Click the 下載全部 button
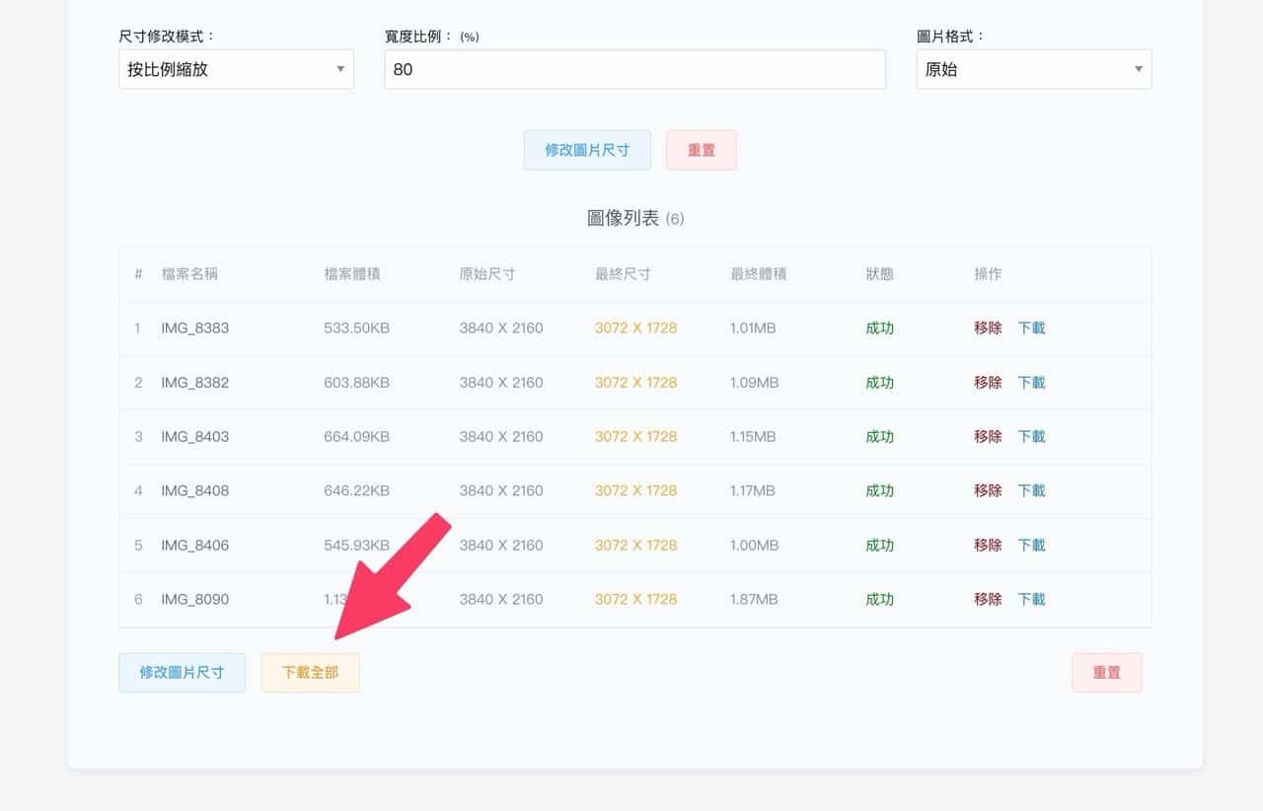 [x=310, y=673]
